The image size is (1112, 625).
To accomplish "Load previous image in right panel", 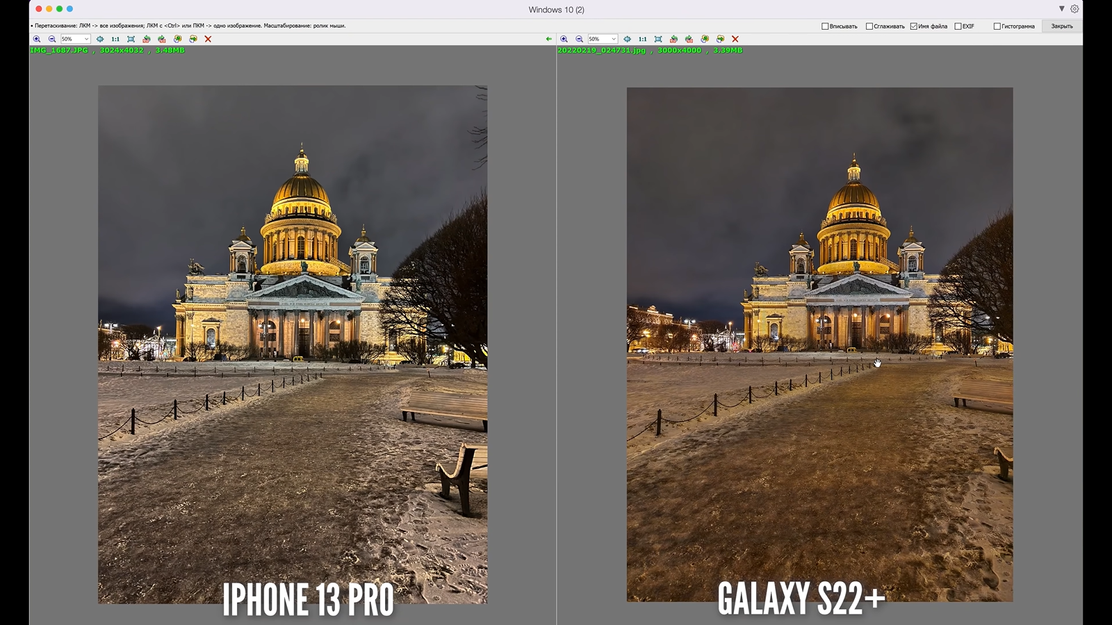I will click(x=705, y=39).
